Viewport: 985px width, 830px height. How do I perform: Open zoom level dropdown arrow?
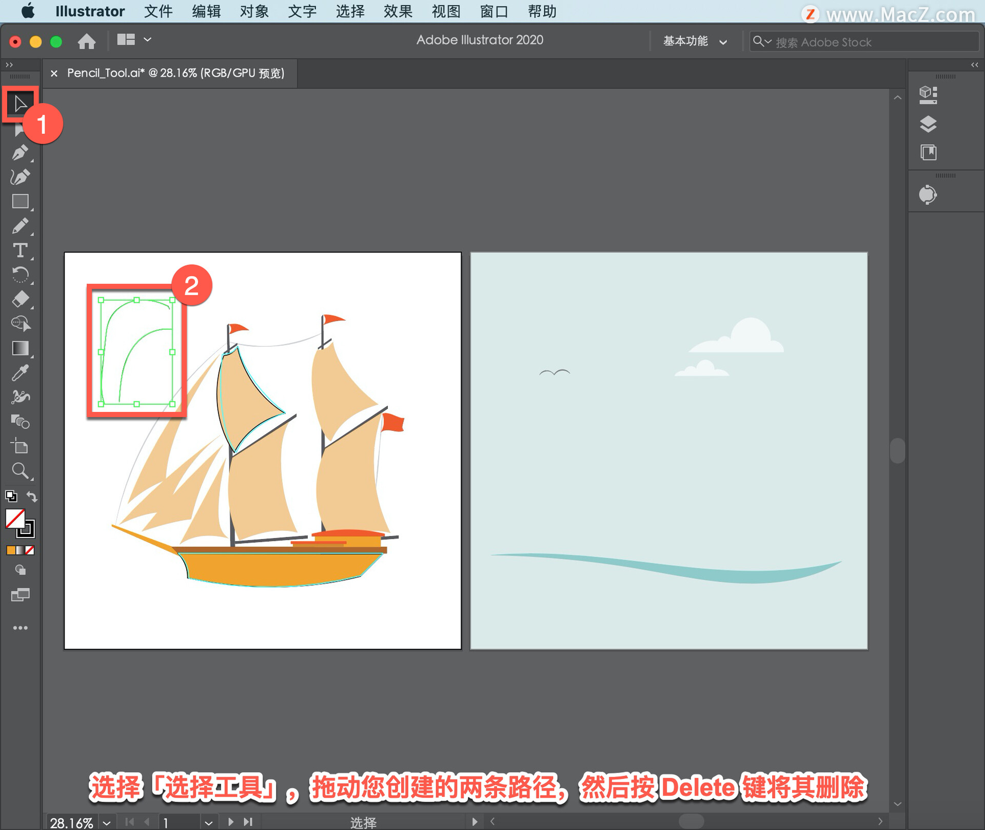click(x=107, y=823)
